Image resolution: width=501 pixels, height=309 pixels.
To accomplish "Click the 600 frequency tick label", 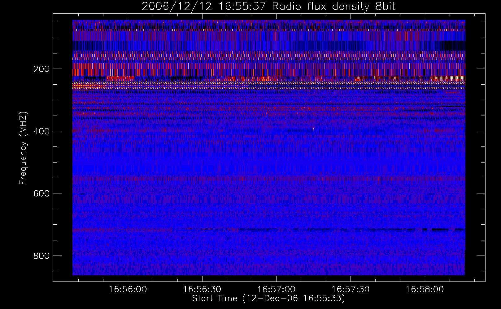I will pos(41,193).
